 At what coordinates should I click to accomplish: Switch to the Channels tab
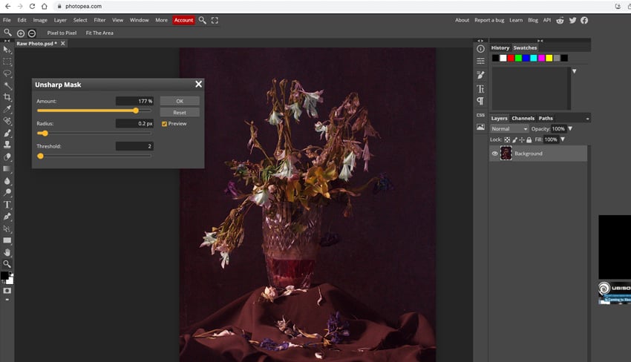point(523,119)
